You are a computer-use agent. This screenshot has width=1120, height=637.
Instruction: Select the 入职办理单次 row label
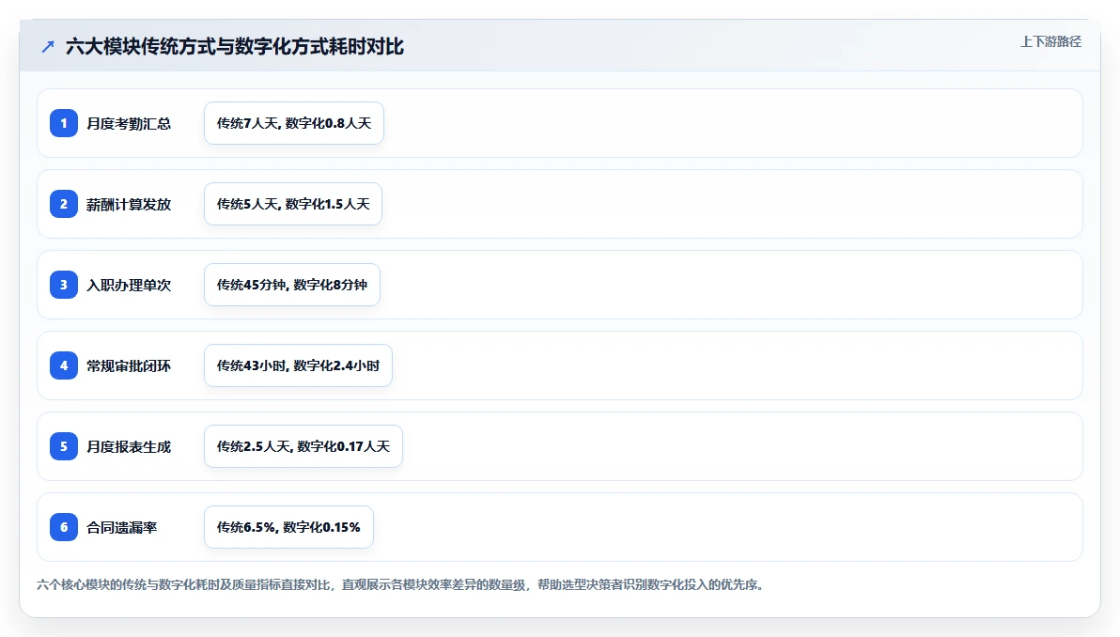pyautogui.click(x=129, y=285)
